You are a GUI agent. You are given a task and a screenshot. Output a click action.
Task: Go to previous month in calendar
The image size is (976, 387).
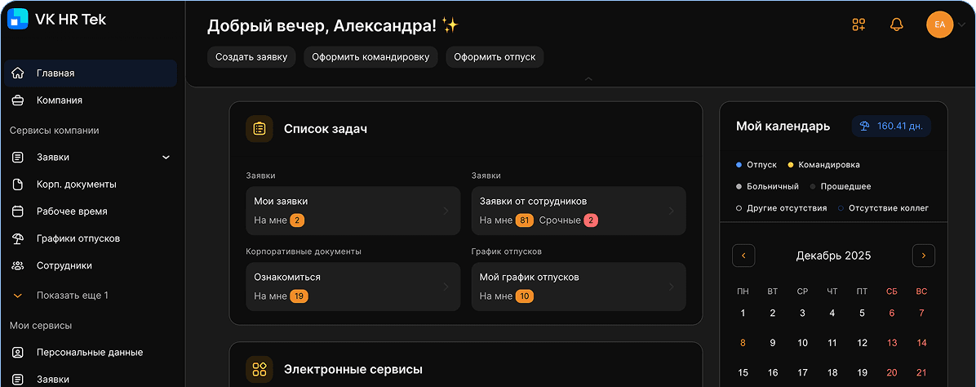pyautogui.click(x=743, y=256)
